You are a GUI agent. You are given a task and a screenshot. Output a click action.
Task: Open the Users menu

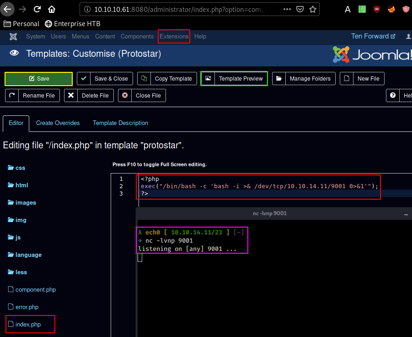pyautogui.click(x=59, y=37)
